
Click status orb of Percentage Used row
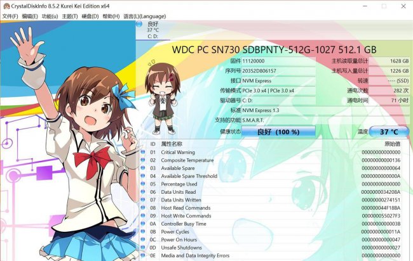143,184
